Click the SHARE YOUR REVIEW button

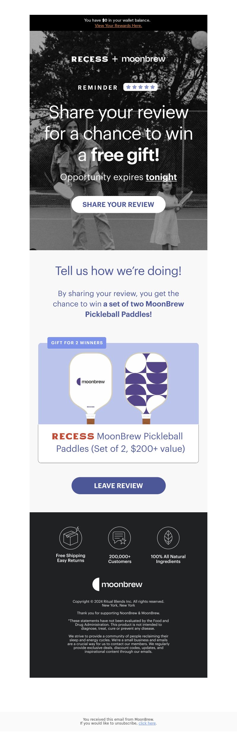click(118, 204)
